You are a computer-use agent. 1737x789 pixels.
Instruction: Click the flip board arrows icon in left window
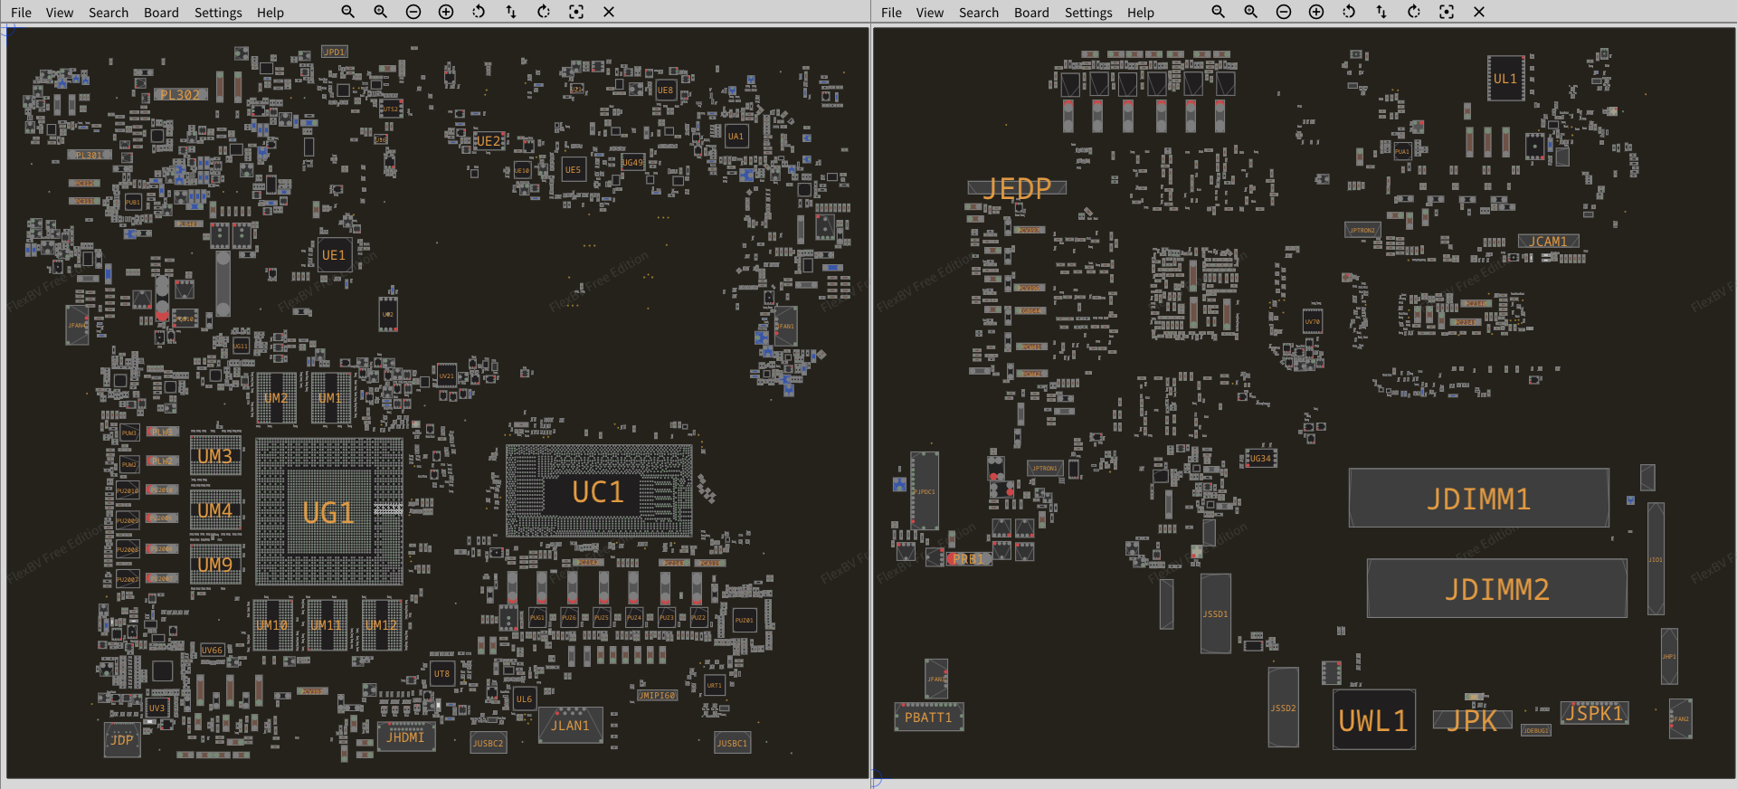tap(511, 12)
